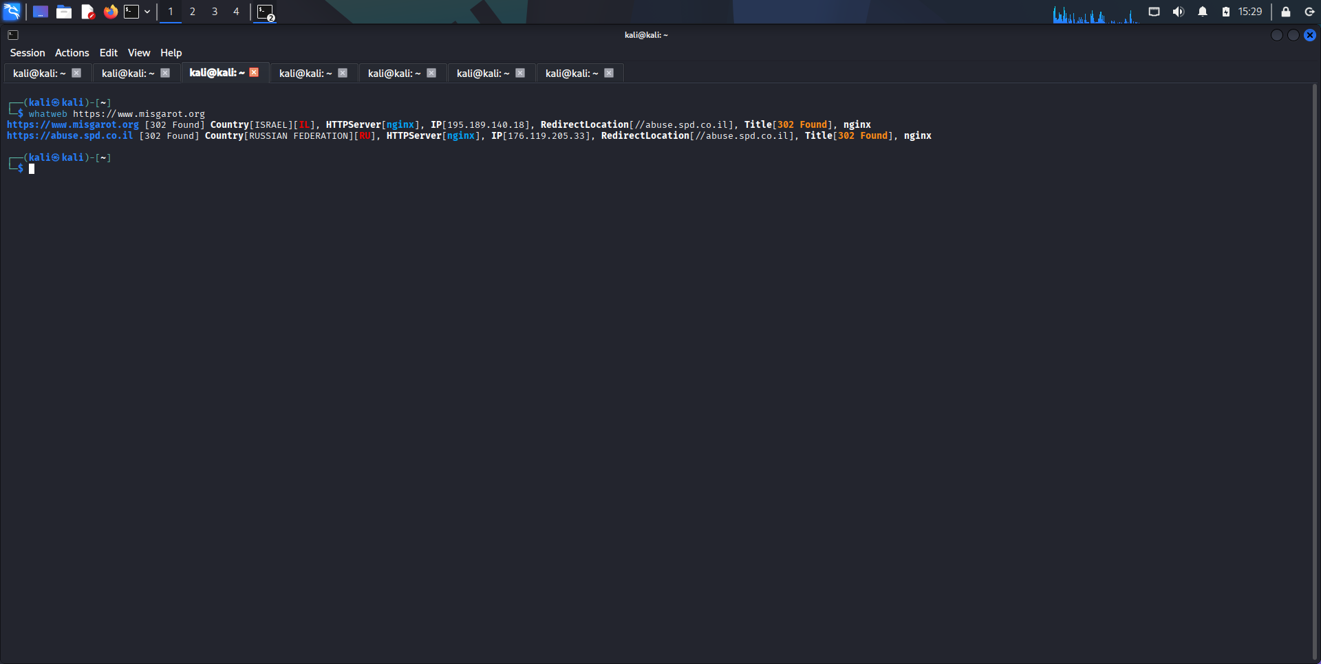Switch to workspace 2
1321x664 pixels.
(x=193, y=12)
